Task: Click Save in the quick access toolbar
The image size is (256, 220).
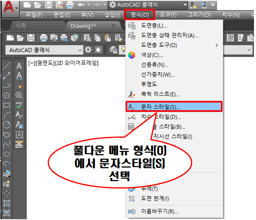Action: pyautogui.click(x=48, y=5)
